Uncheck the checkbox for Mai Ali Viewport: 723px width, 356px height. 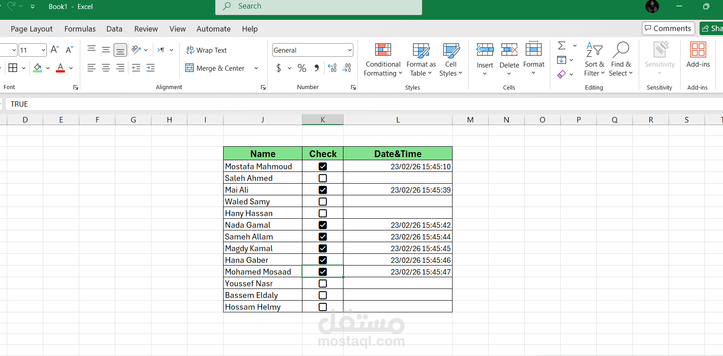pos(323,190)
